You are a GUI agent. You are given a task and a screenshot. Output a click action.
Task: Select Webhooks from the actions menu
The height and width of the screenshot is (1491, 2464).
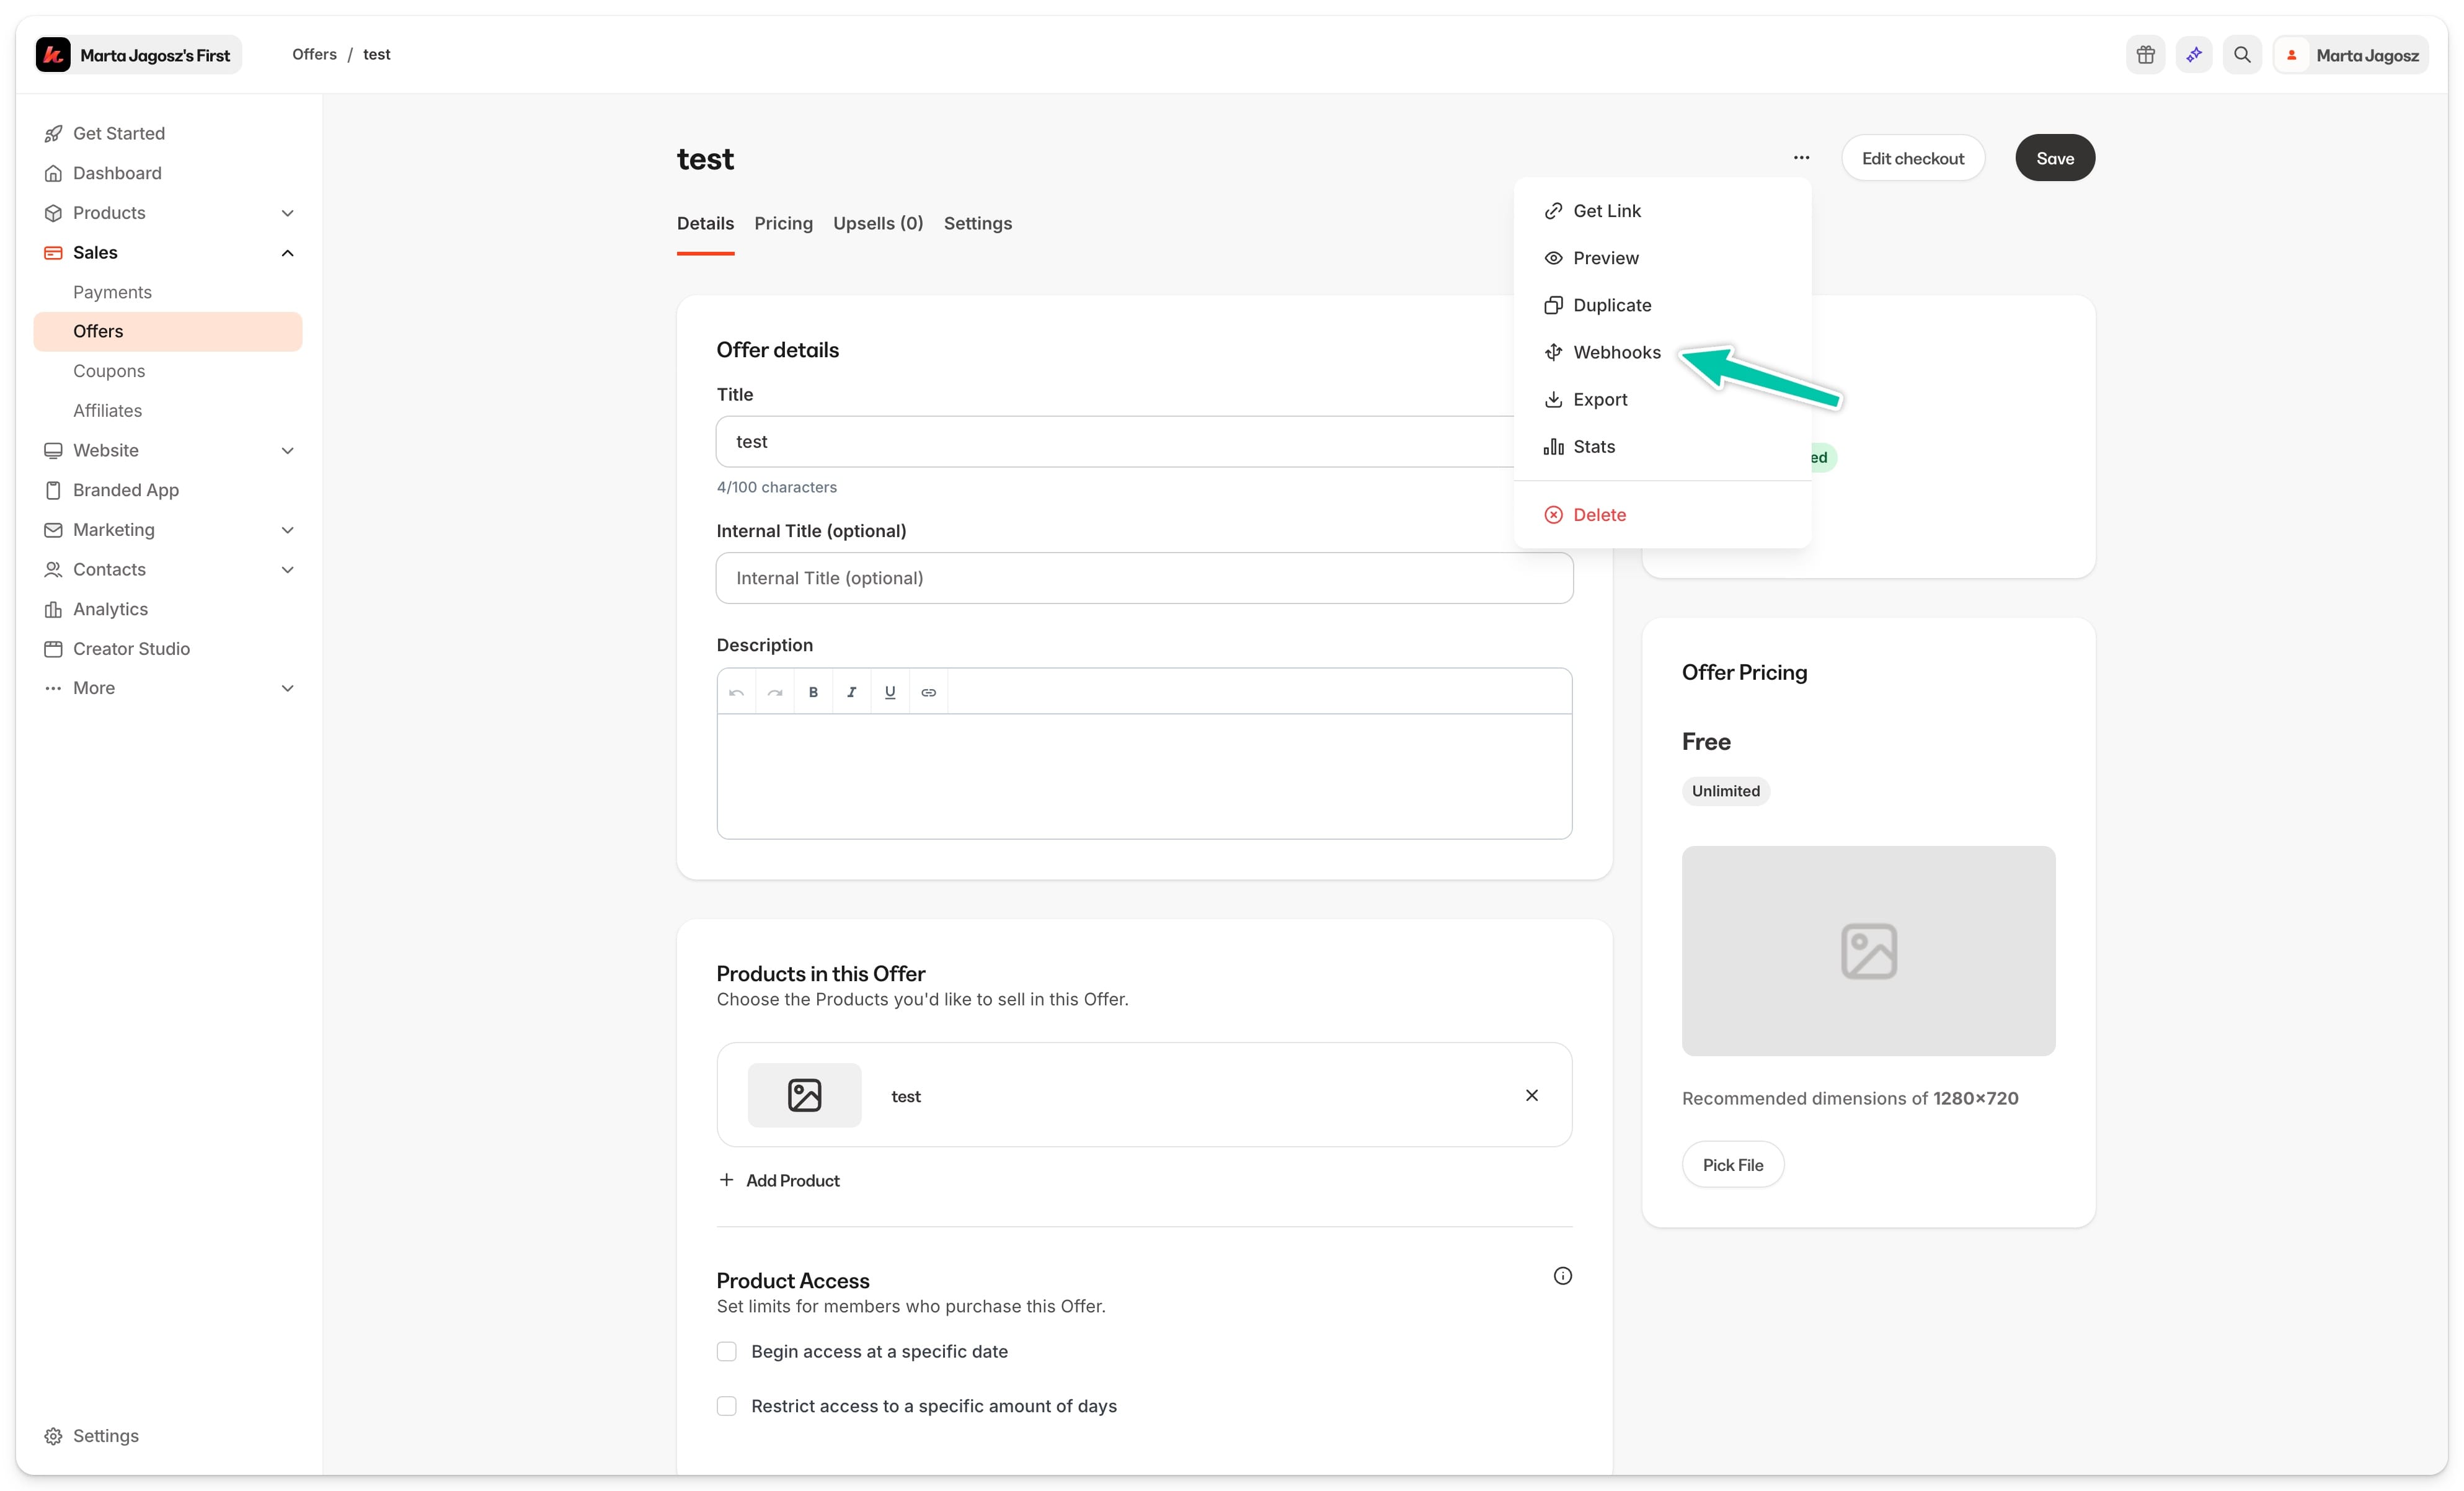pos(1662,352)
